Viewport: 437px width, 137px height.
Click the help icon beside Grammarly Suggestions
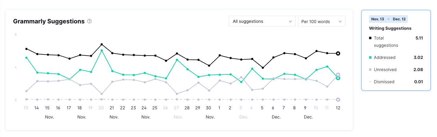pyautogui.click(x=90, y=21)
